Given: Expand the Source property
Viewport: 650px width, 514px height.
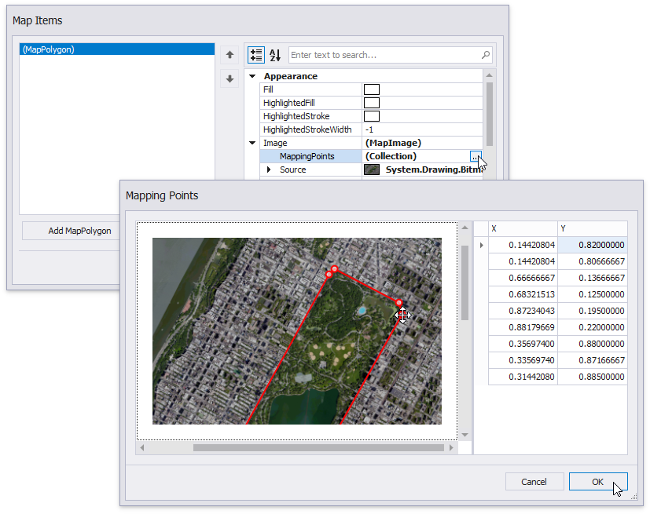Looking at the screenshot, I should click(x=269, y=170).
